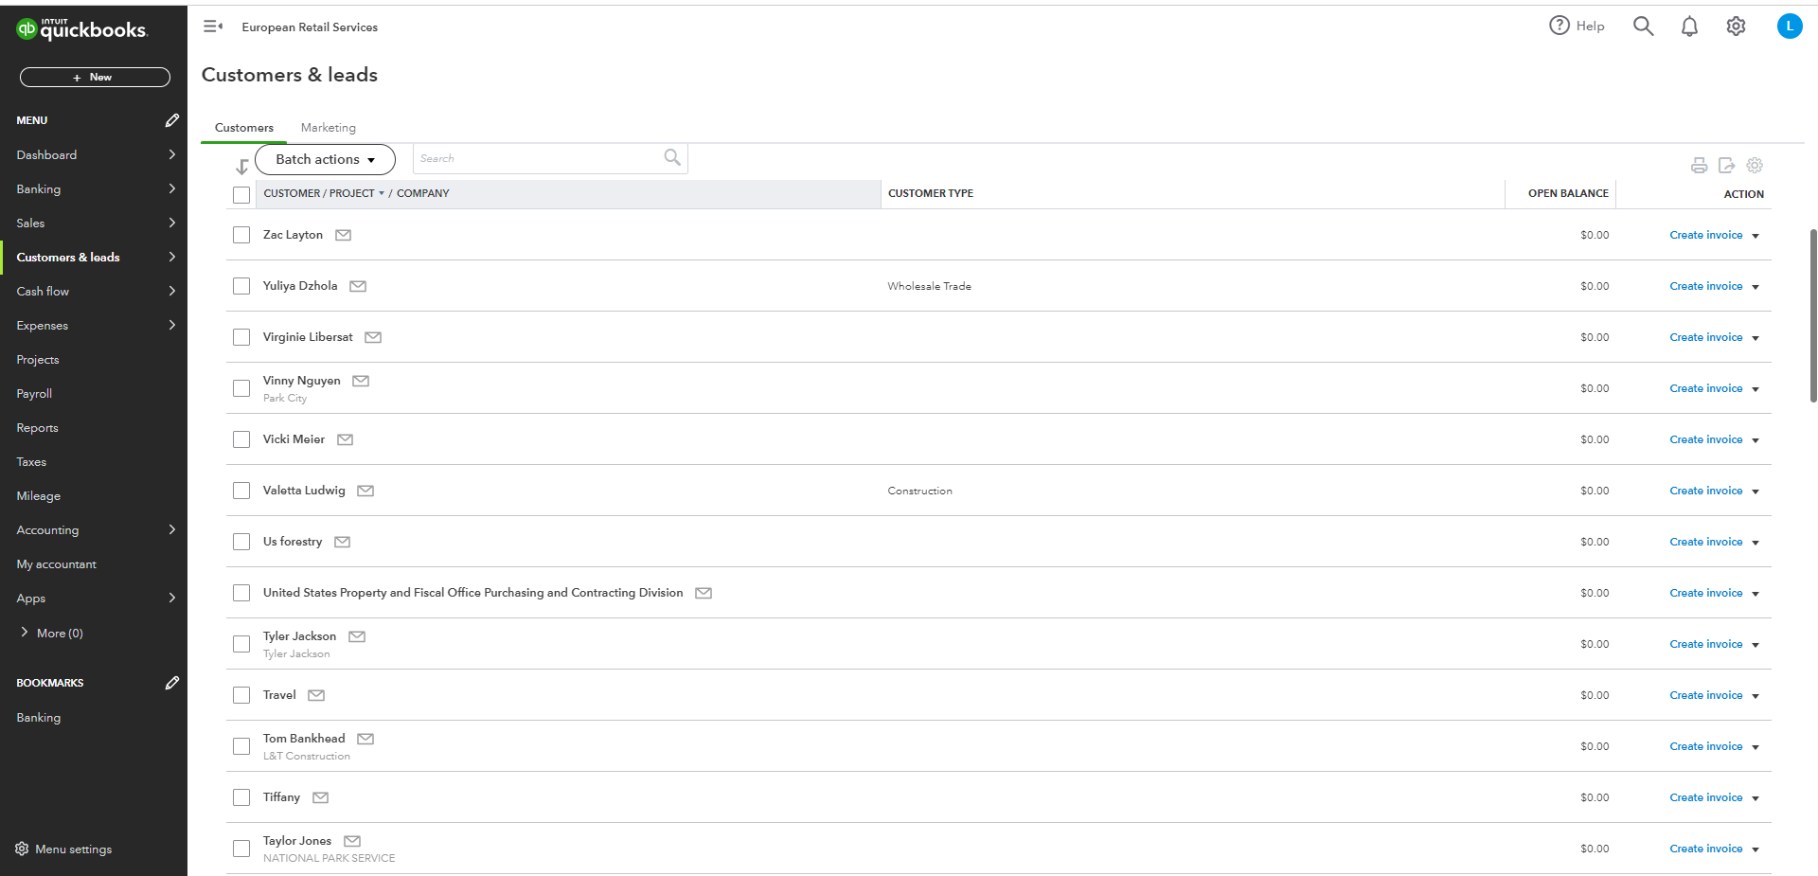
Task: Sort by Customer / Project column header
Action: (x=324, y=193)
